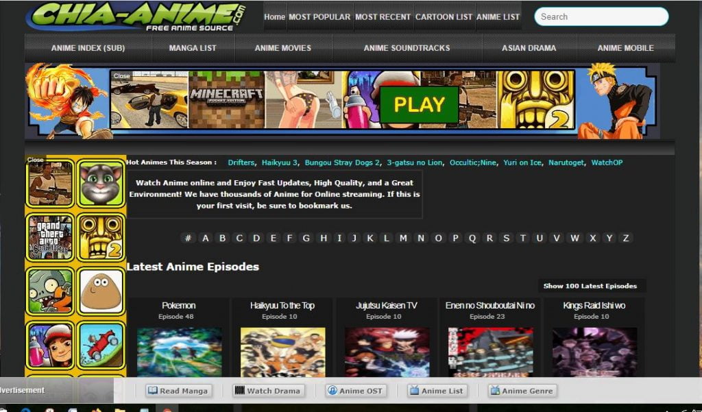
Task: Browse anime starting with letter P
Action: (455, 238)
